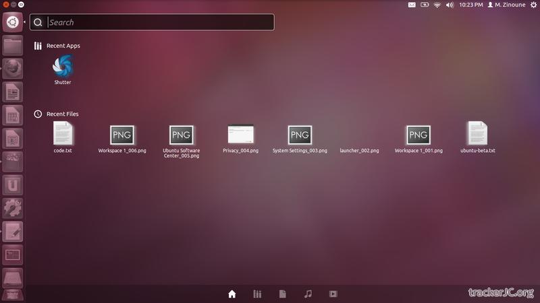Viewport: 540px width, 303px height.
Task: Open Workspace 1_006.png file
Action: click(x=122, y=135)
